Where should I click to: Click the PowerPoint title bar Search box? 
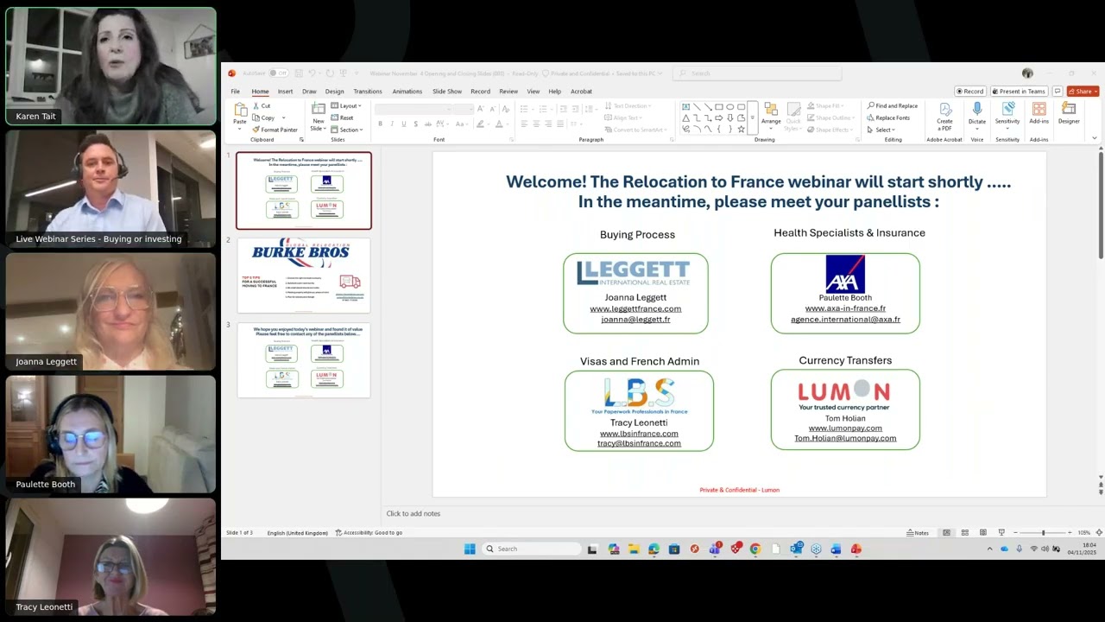coord(757,73)
